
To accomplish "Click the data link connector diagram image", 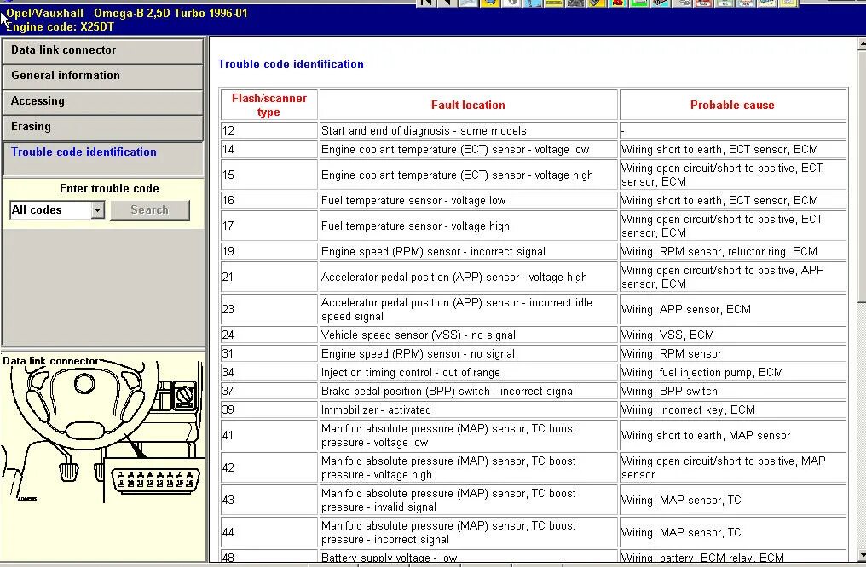I will click(x=103, y=430).
